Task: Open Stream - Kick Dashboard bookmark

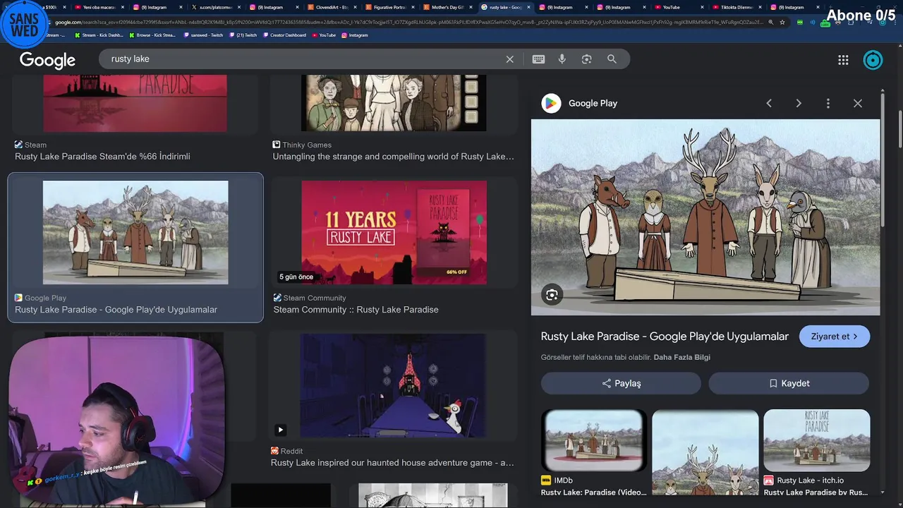Action: [x=99, y=35]
